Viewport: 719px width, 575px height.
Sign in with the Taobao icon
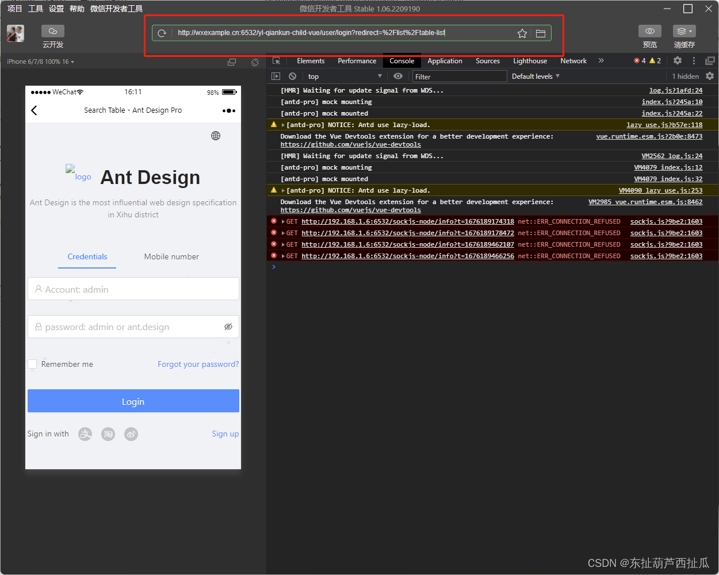(108, 434)
